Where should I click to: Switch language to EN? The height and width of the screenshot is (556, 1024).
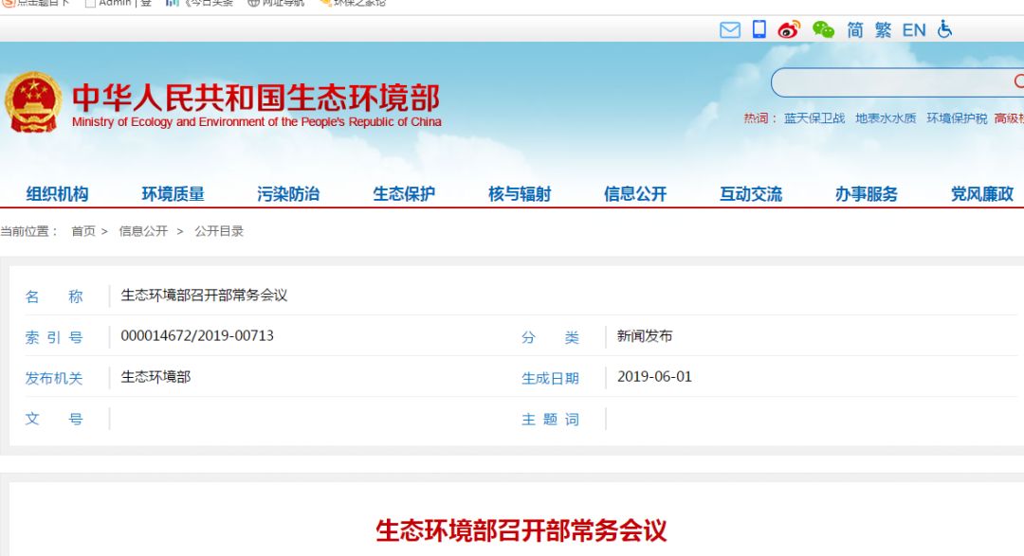pyautogui.click(x=914, y=30)
